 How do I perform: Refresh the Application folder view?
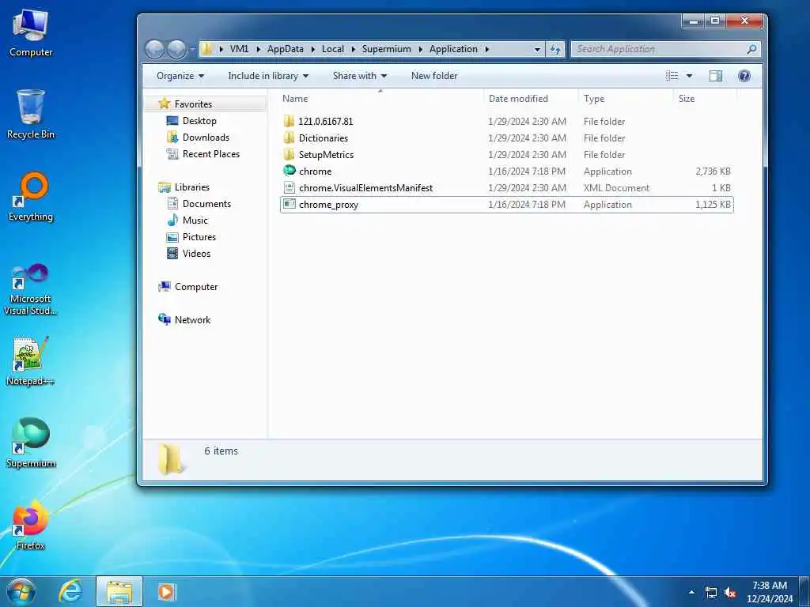click(555, 49)
